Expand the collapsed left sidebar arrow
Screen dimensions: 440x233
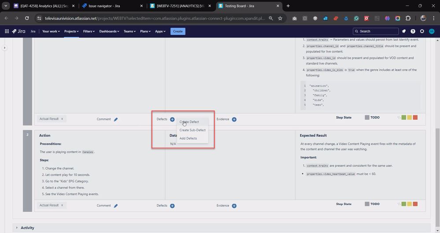[4, 48]
